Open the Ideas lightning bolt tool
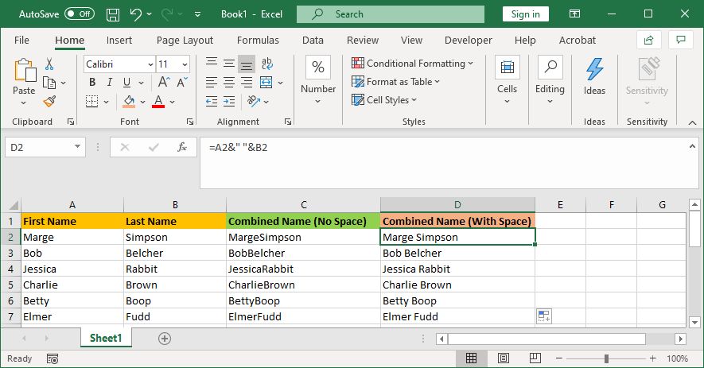704x368 pixels. [x=594, y=77]
